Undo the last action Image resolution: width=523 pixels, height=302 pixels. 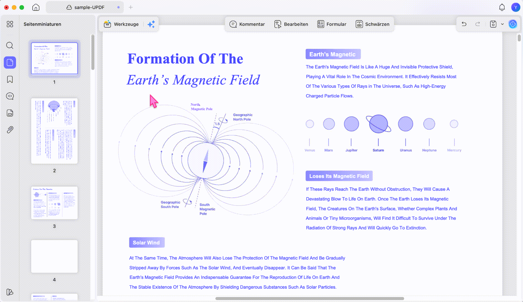tap(464, 24)
